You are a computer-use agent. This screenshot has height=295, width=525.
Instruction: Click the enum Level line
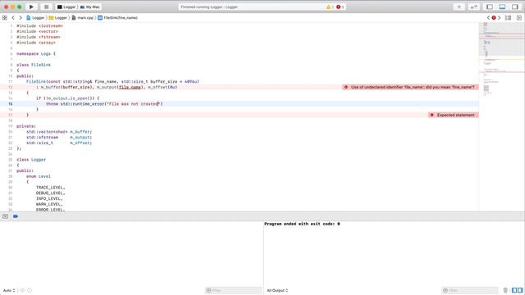[39, 177]
